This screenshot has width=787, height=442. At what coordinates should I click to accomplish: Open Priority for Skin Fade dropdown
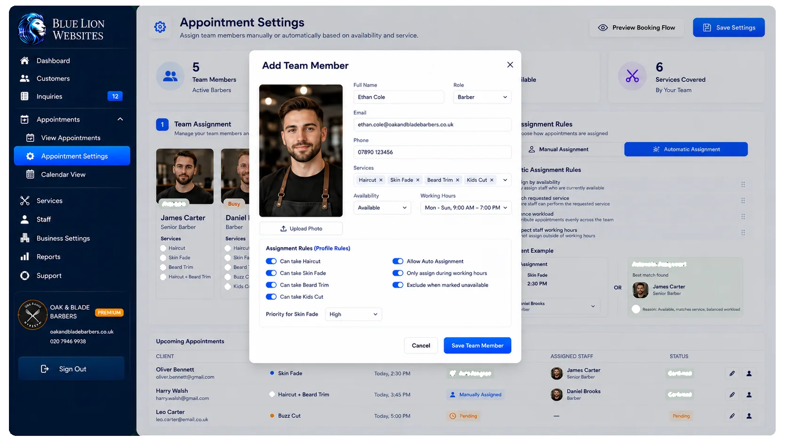[353, 314]
